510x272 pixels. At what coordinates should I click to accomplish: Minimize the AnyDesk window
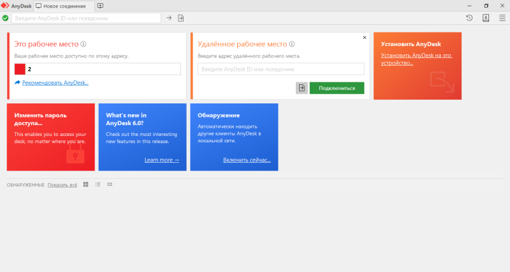coord(469,6)
